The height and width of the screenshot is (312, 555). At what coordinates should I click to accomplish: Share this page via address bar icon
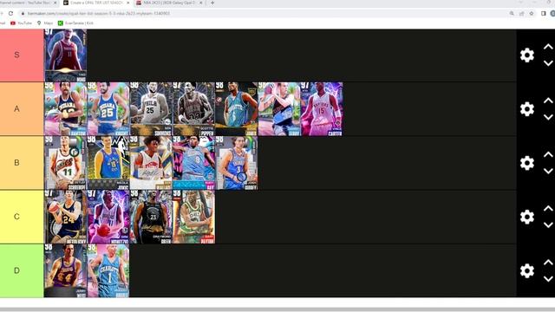[x=521, y=14]
